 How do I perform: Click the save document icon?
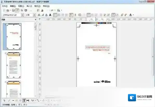pyautogui.click(x=13, y=10)
